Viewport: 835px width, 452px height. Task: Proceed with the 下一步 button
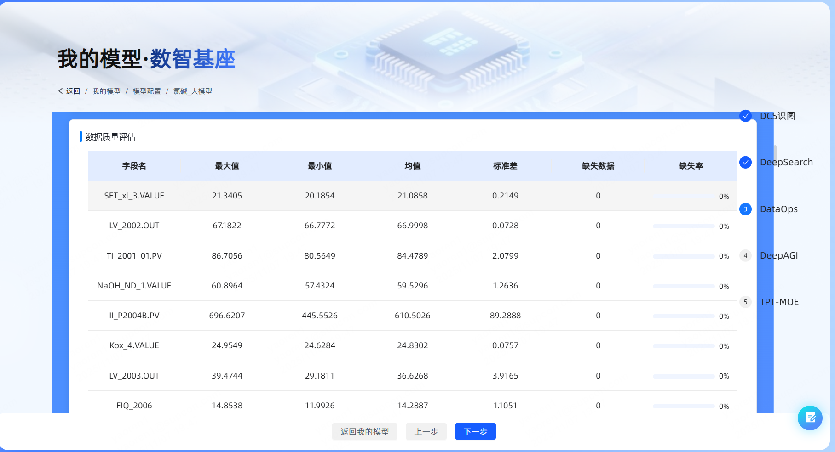475,432
